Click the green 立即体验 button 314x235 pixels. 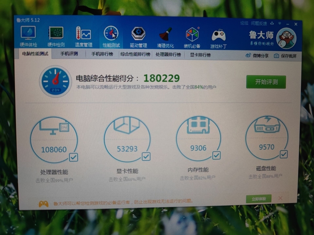click(x=258, y=199)
